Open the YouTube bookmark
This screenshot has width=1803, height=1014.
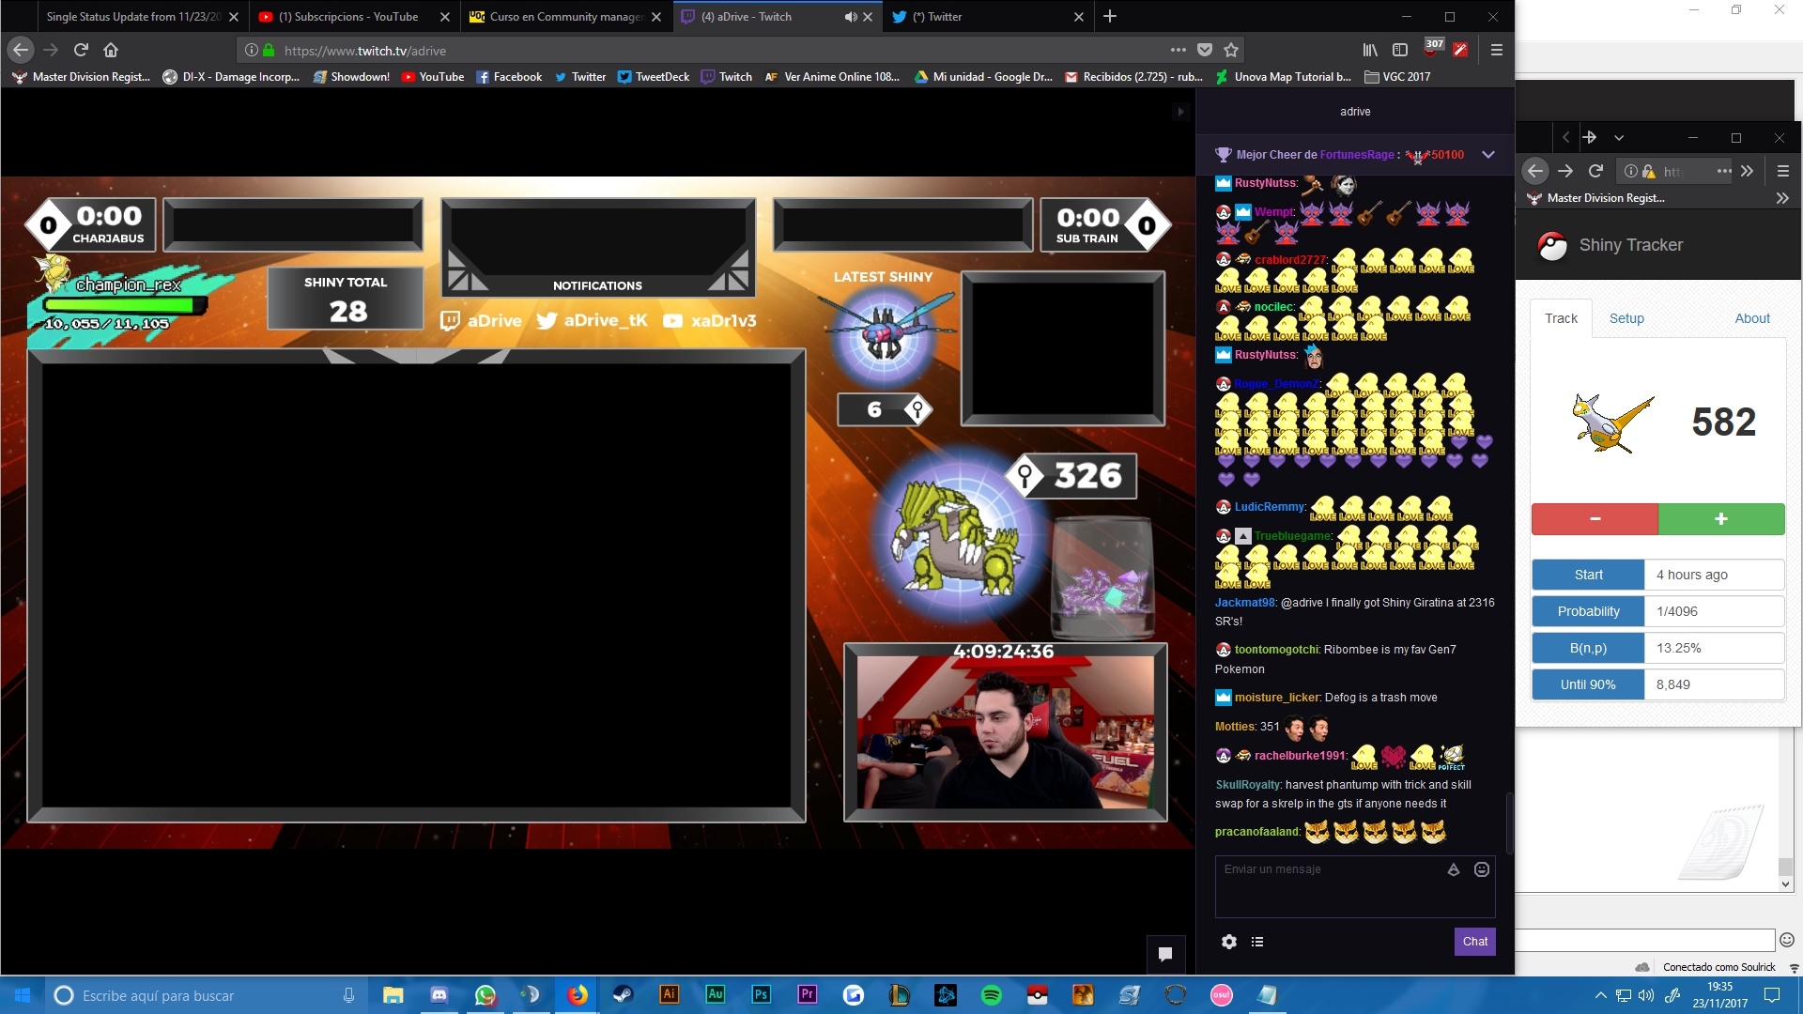click(x=433, y=77)
